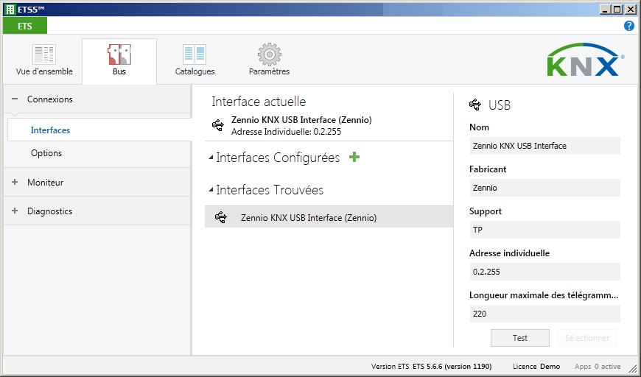Image resolution: width=641 pixels, height=377 pixels.
Task: Expand the Diagnostics section
Action: (15, 211)
